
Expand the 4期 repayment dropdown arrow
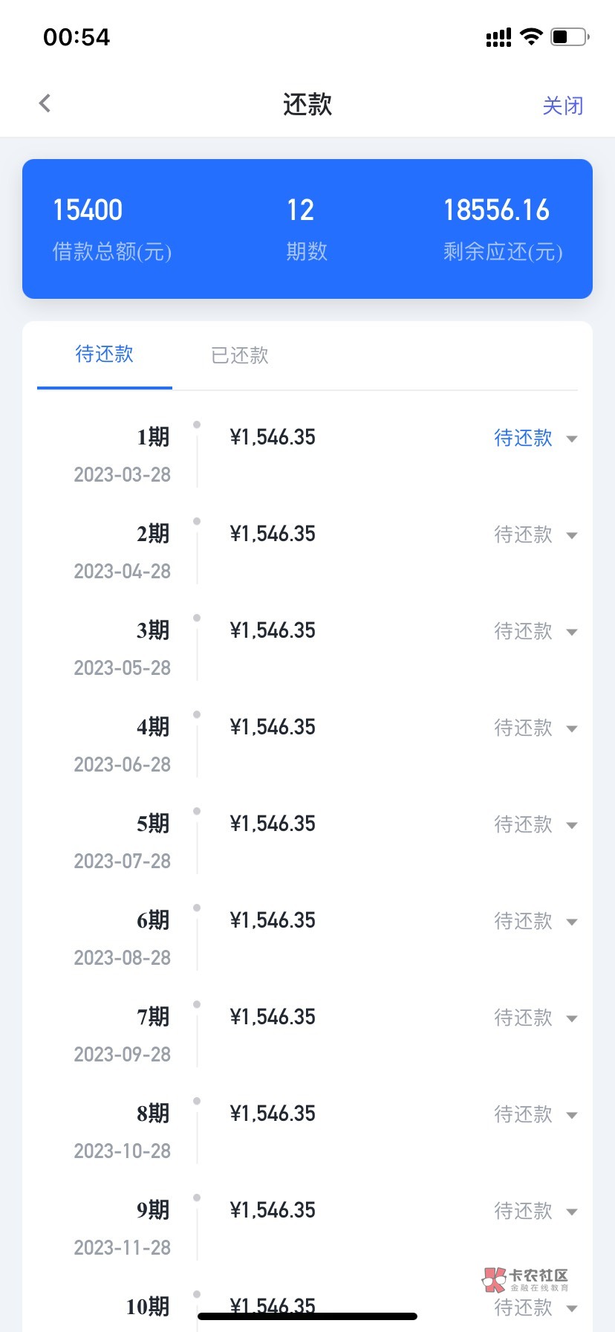572,728
